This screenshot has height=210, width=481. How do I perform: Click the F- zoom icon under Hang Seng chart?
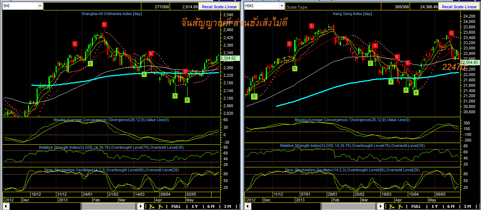[400, 206]
